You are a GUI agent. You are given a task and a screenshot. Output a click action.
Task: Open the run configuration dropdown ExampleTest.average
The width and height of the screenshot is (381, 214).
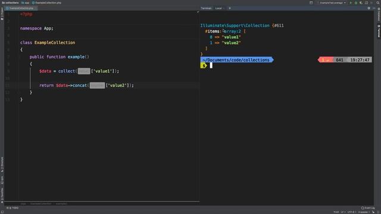(332, 2)
